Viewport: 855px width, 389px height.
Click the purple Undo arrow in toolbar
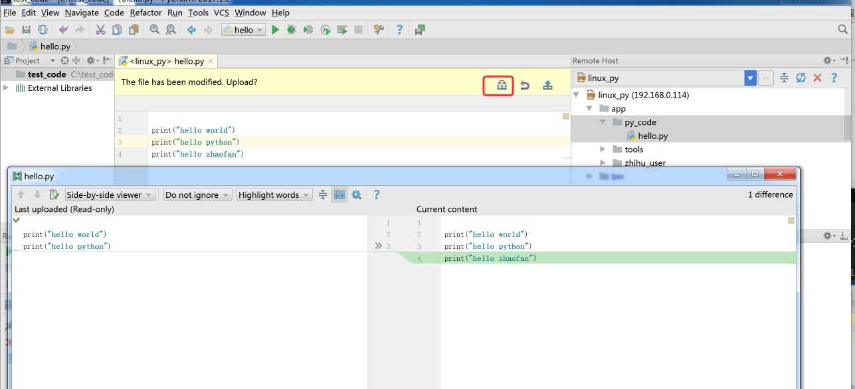(x=63, y=30)
